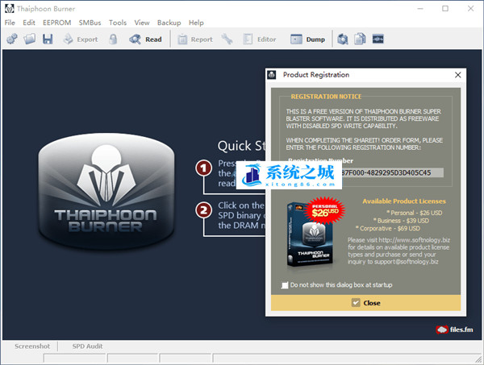Open the SMBus menu

tap(90, 23)
